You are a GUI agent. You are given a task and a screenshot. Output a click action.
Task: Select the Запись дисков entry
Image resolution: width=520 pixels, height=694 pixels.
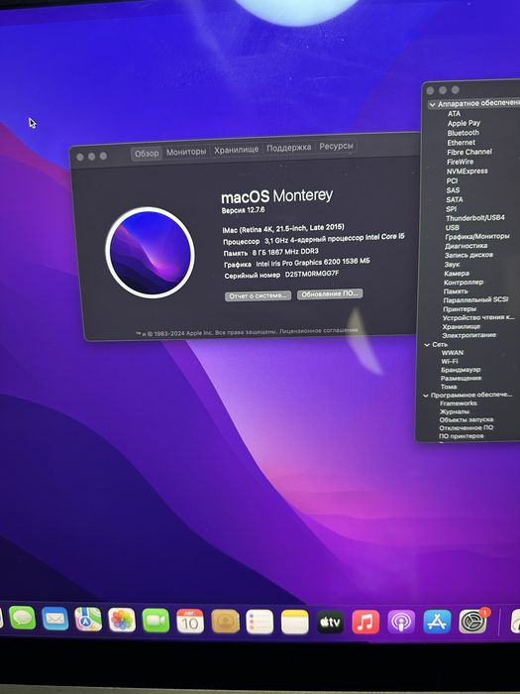click(468, 255)
